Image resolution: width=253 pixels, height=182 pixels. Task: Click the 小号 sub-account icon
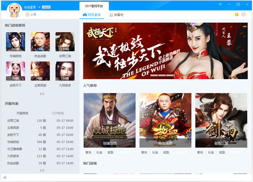click(27, 15)
